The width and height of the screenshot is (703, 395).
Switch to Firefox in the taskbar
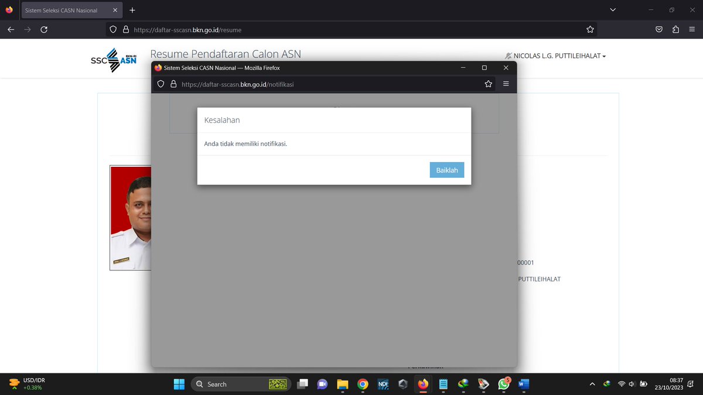click(423, 384)
